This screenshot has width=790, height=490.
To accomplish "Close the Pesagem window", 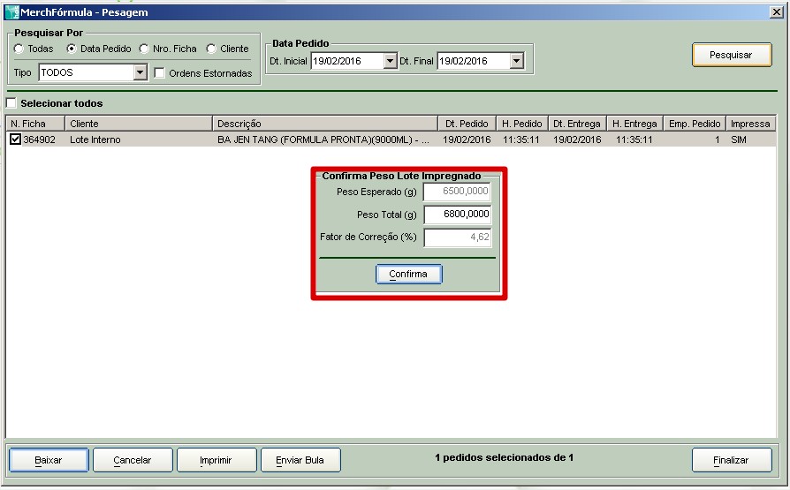I will pyautogui.click(x=776, y=12).
